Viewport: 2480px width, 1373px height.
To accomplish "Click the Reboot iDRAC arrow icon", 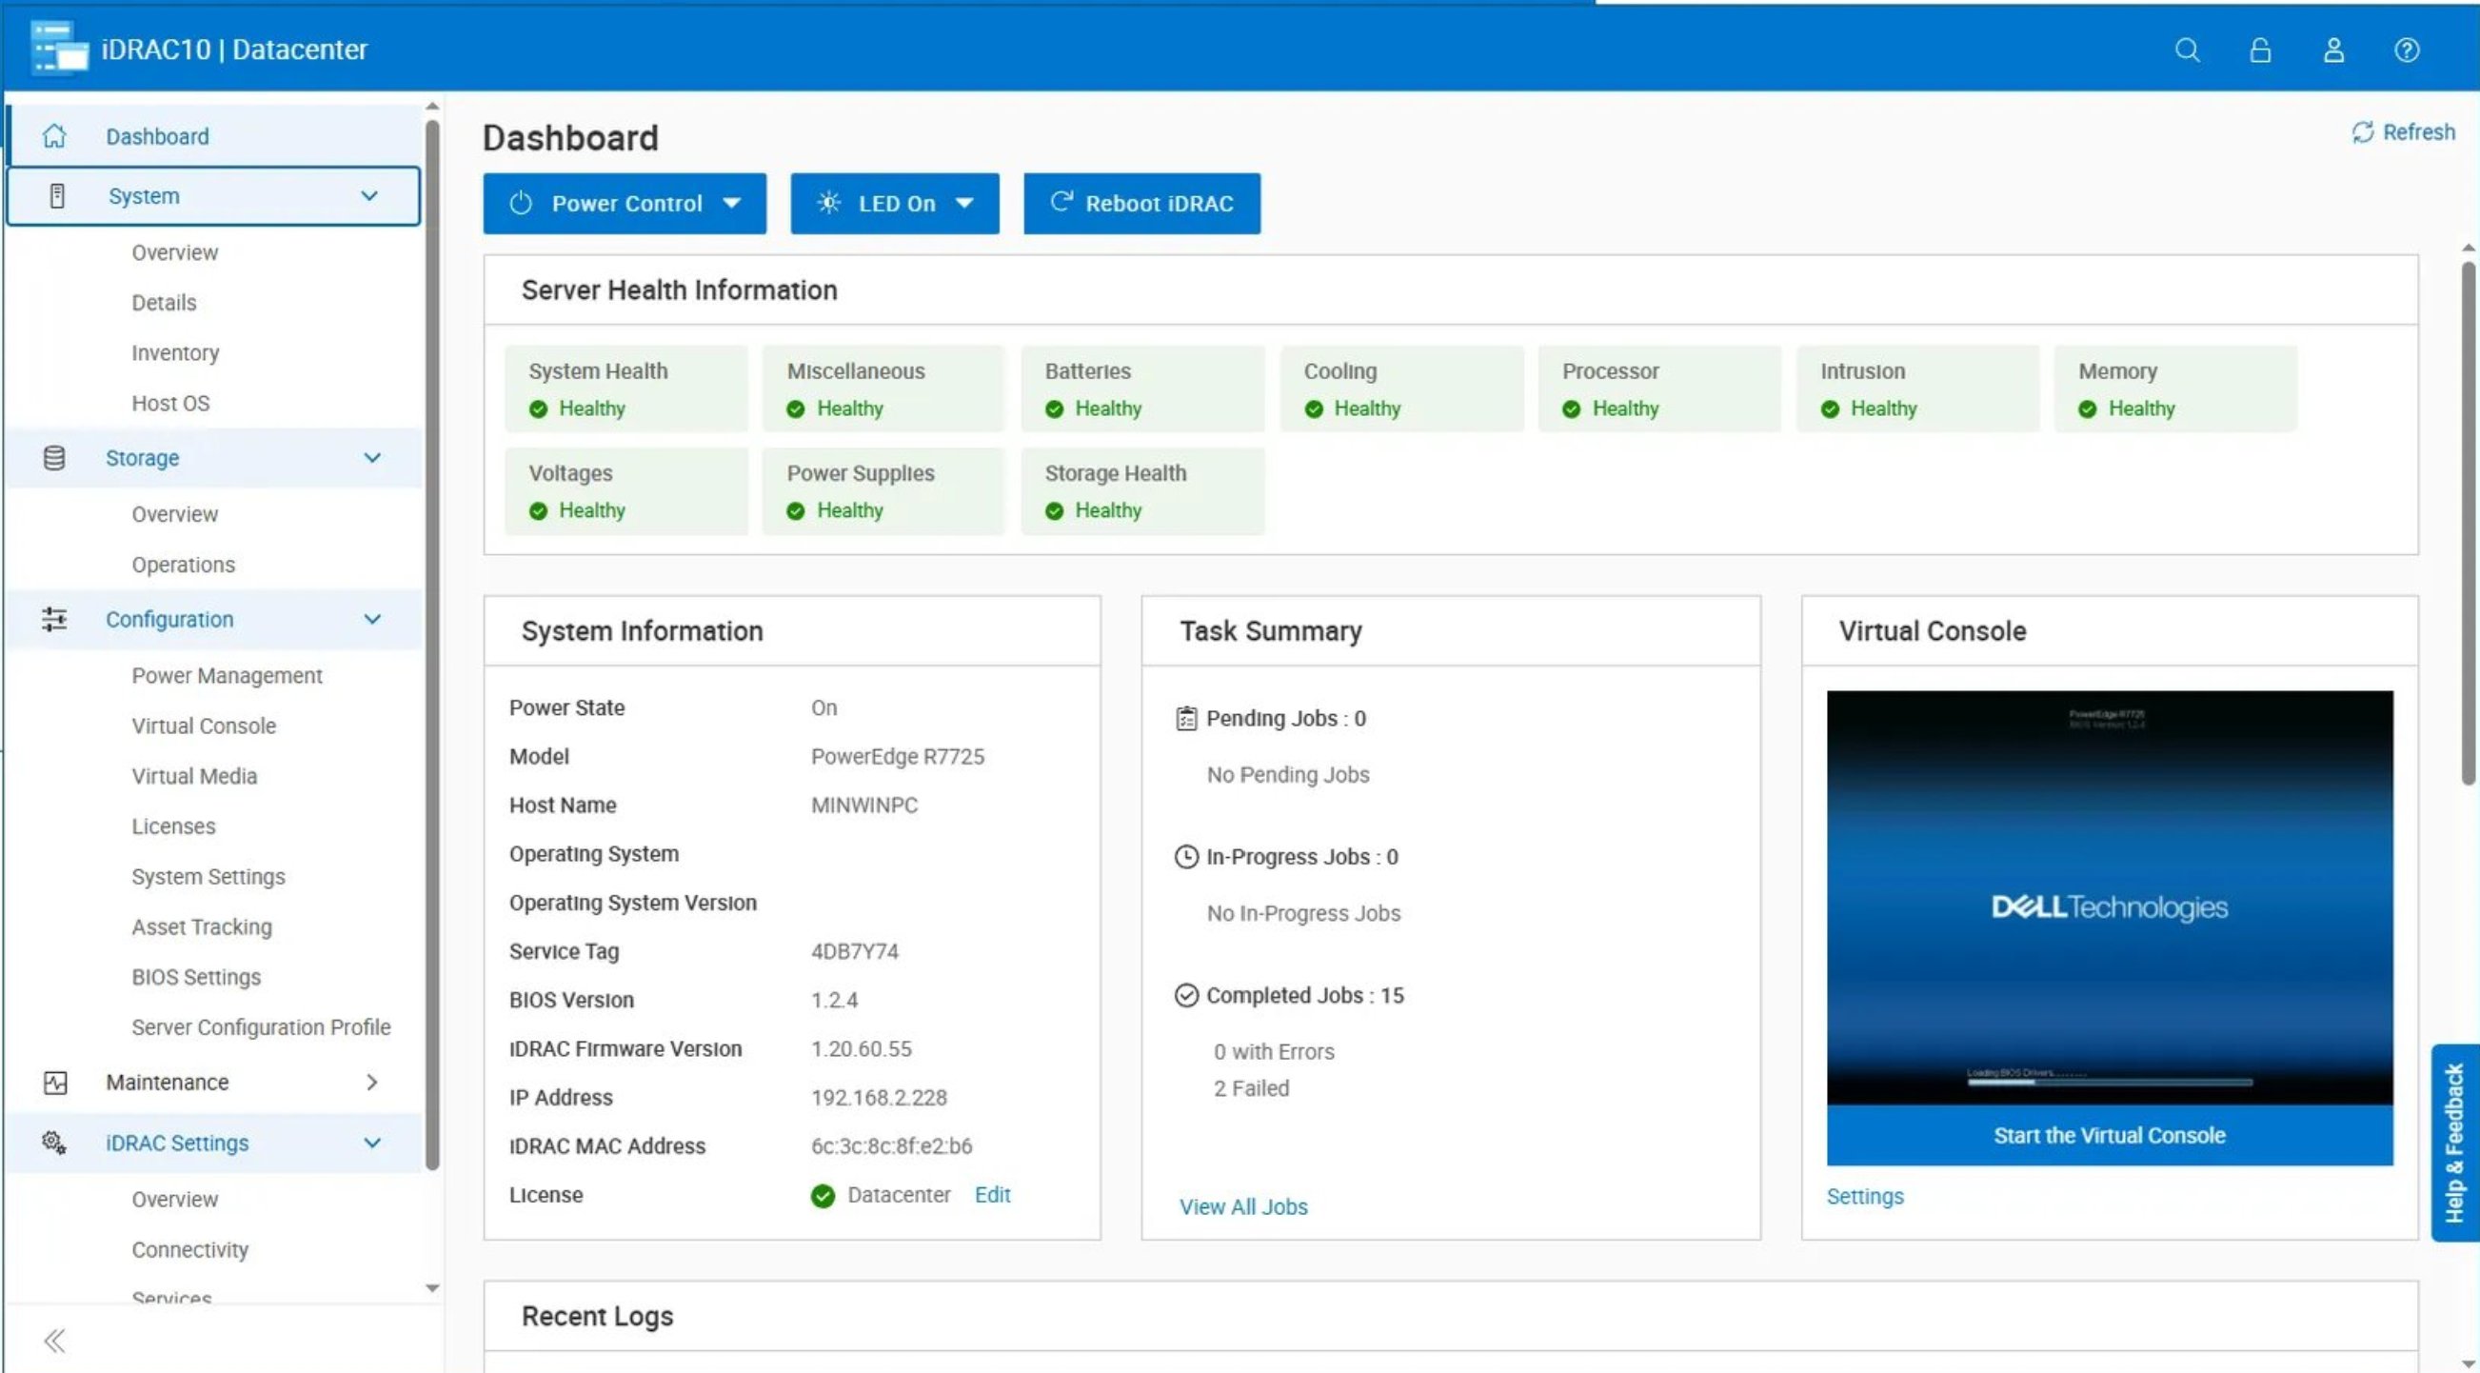I will (1061, 201).
